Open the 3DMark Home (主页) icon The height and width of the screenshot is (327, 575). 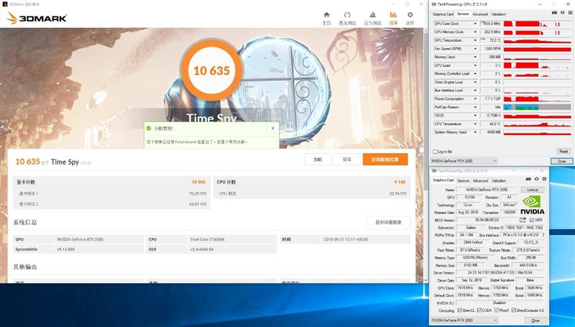point(326,15)
